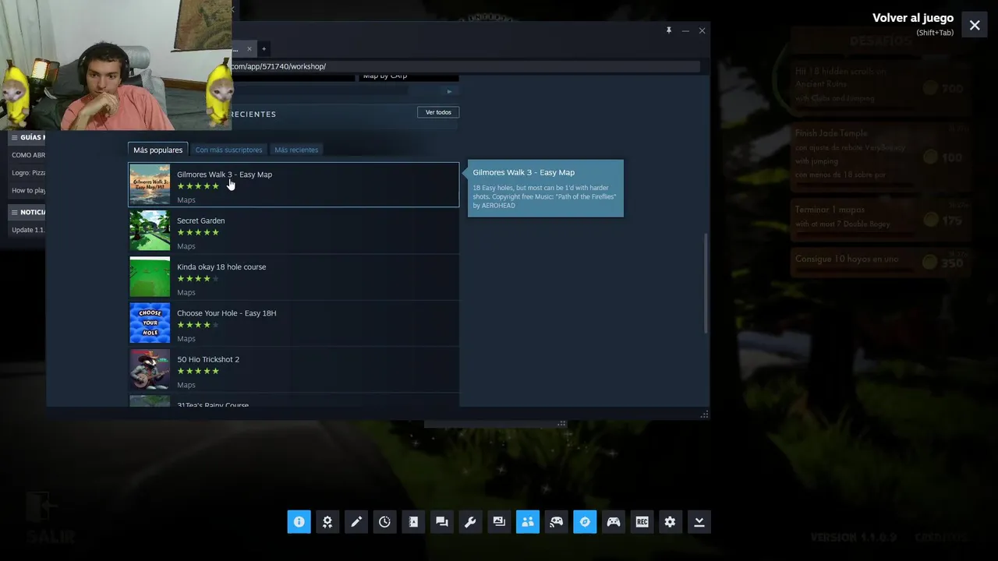This screenshot has width=998, height=561.
Task: Switch to Con más suscriptores tab
Action: (x=228, y=150)
